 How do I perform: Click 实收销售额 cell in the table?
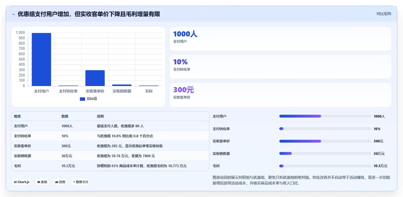click(x=22, y=156)
